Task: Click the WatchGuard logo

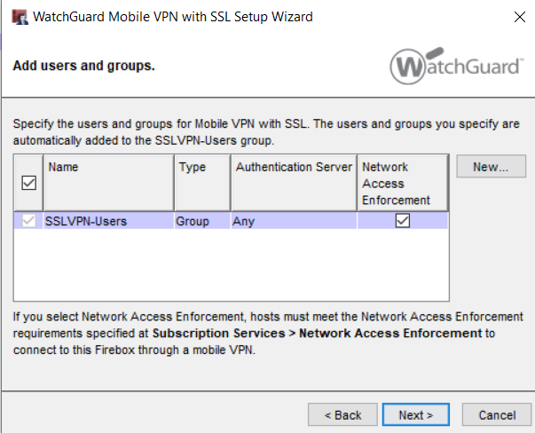Action: pos(455,66)
